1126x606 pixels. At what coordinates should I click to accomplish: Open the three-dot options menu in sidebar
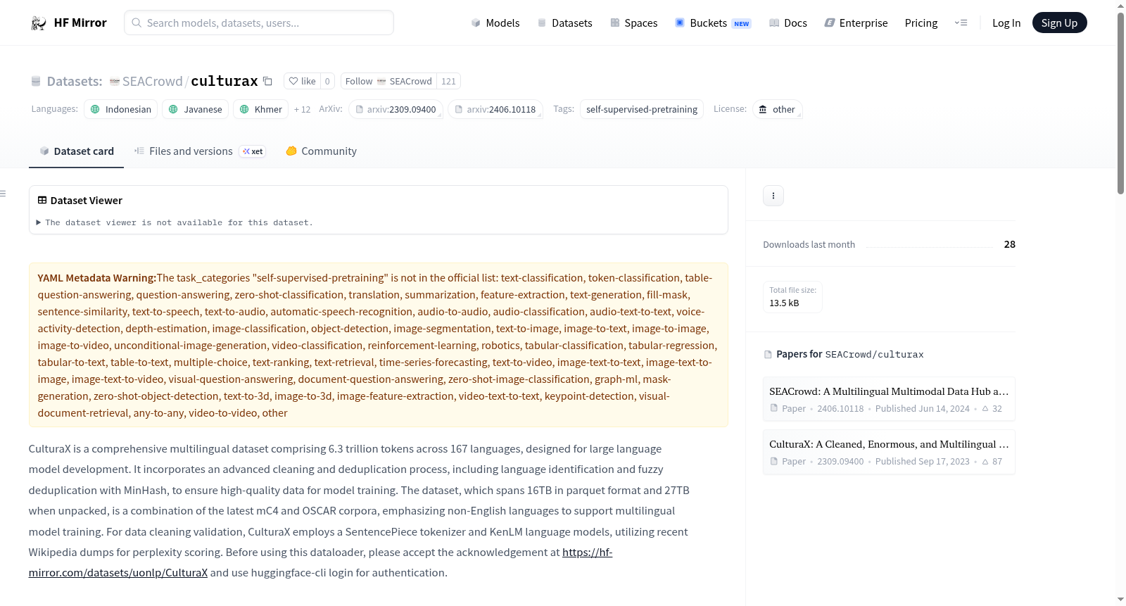tap(773, 196)
